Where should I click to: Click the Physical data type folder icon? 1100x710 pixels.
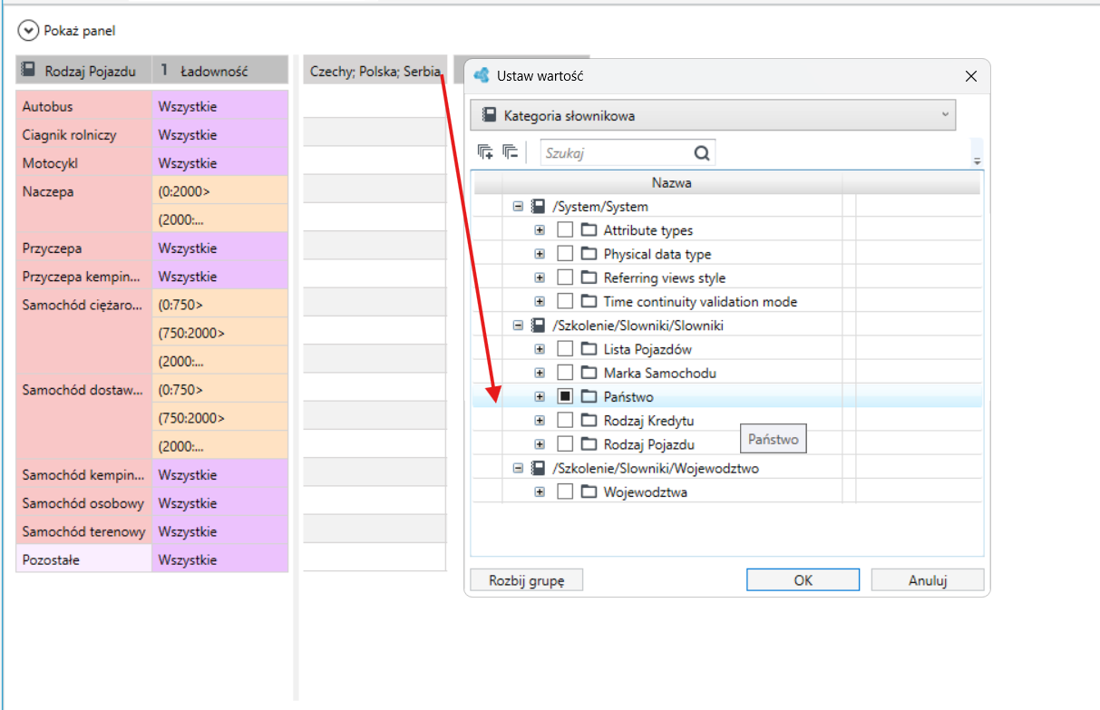(589, 254)
